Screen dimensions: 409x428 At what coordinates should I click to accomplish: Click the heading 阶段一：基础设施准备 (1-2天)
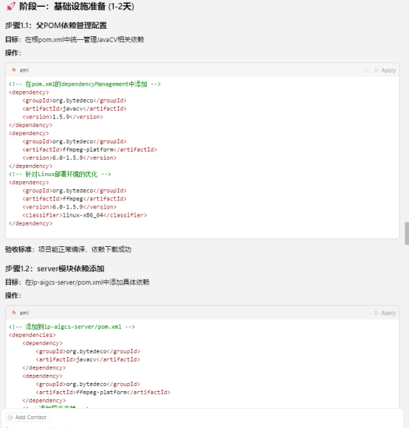(77, 6)
